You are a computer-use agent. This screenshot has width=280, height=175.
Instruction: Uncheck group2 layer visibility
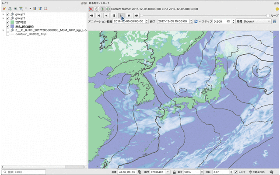[x=7, y=18]
